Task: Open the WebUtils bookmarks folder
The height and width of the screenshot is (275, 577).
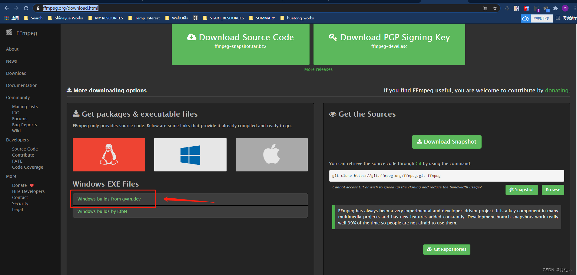Action: (x=177, y=18)
